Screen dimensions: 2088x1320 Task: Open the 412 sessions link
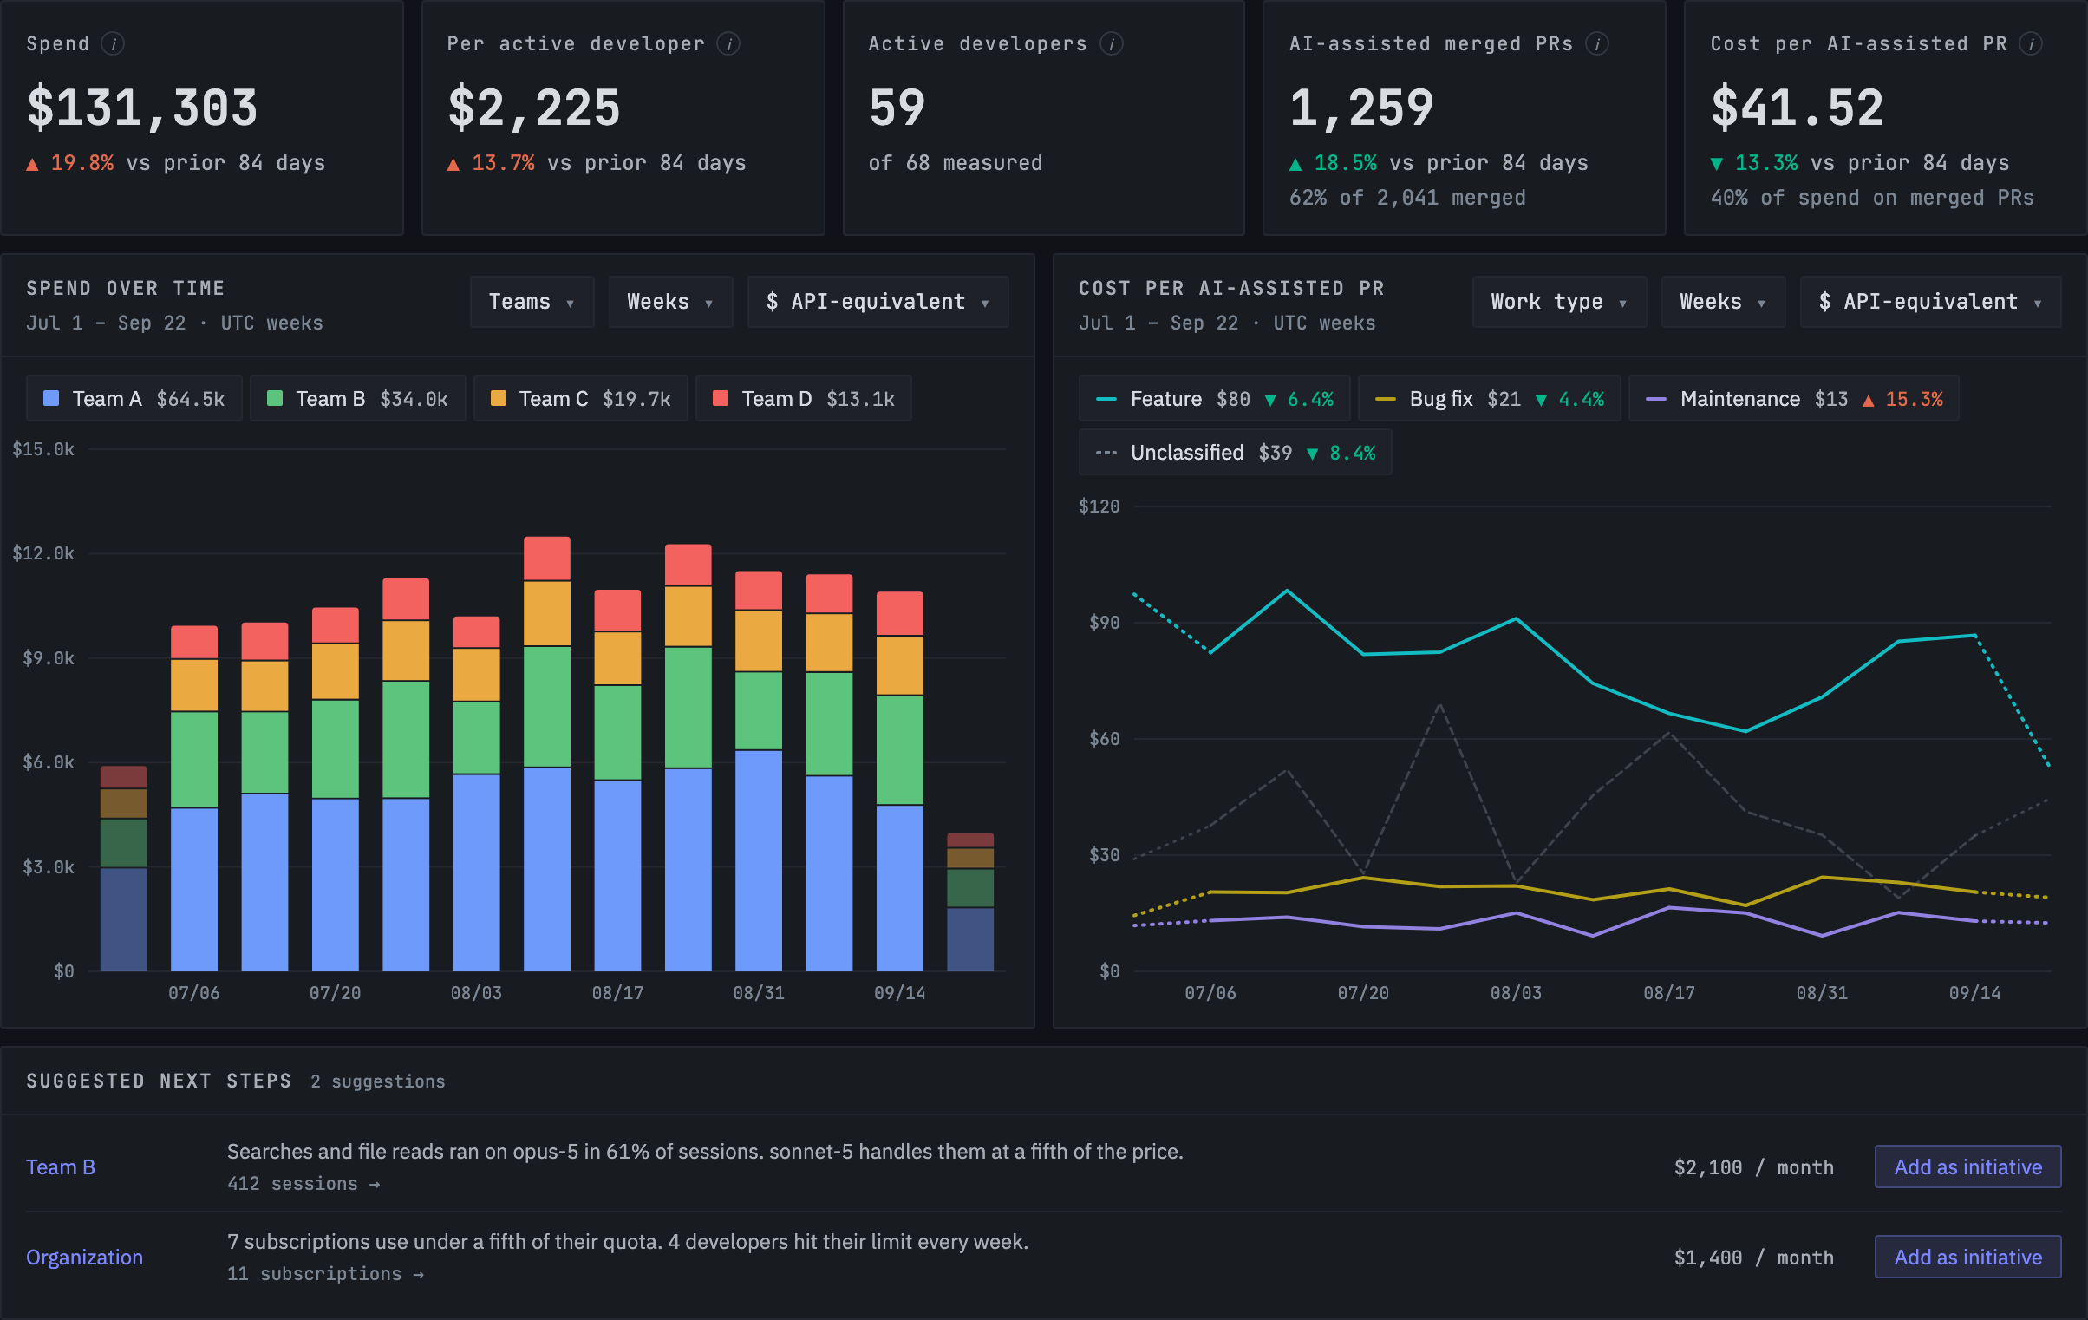click(x=303, y=1184)
